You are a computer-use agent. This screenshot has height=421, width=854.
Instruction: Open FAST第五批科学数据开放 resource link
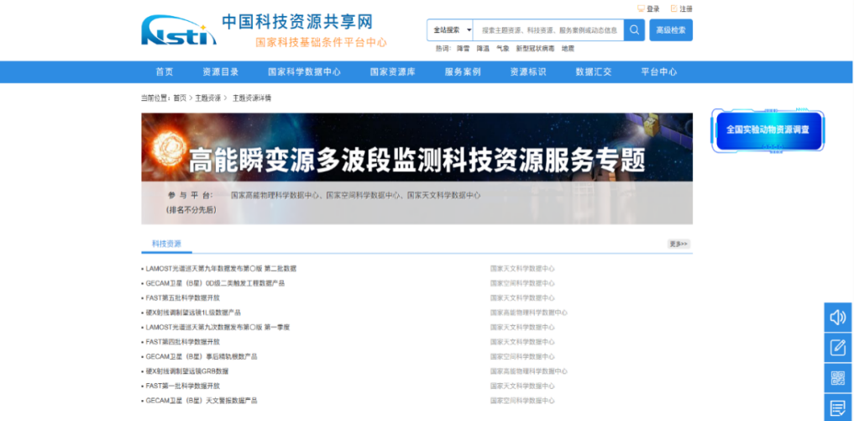(x=183, y=298)
